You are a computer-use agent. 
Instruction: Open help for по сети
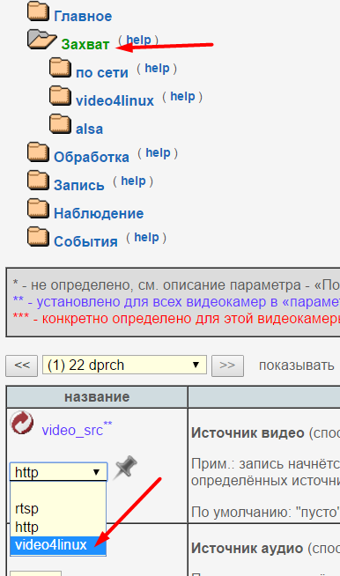click(x=157, y=68)
